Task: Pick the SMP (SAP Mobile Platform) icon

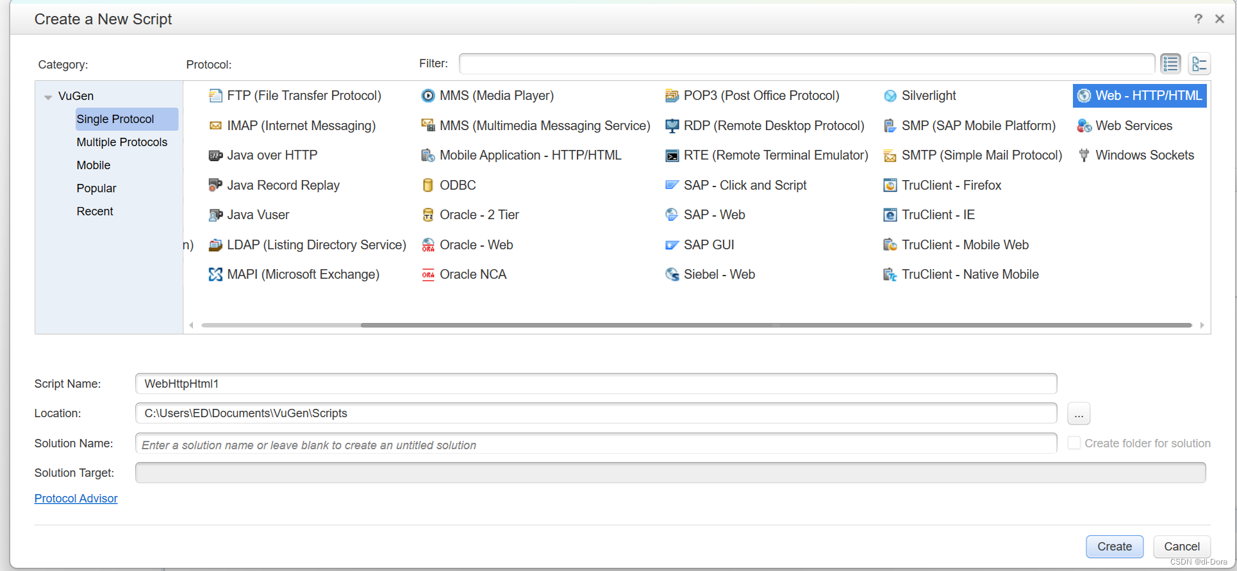Action: point(890,126)
